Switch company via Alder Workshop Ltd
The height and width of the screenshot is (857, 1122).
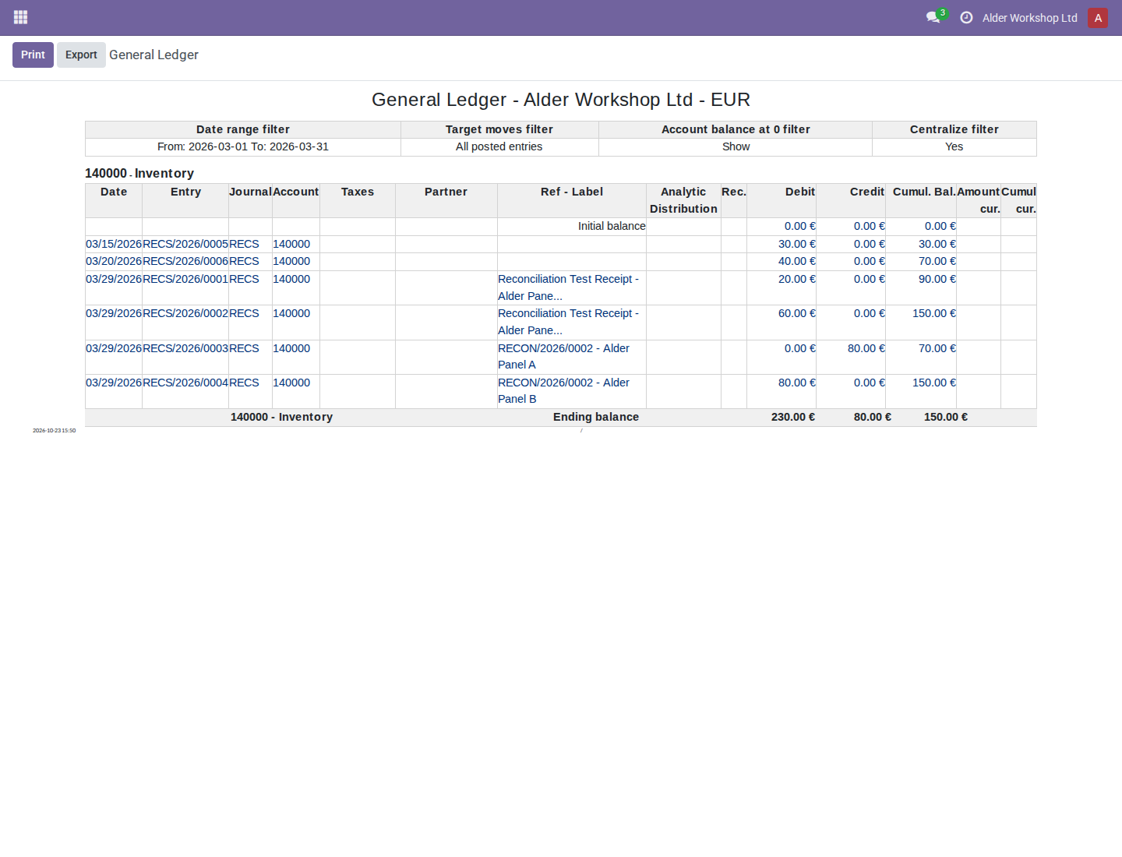click(x=1029, y=18)
